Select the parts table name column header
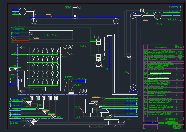Screen dimensions: 186x132 [x=161, y=47]
